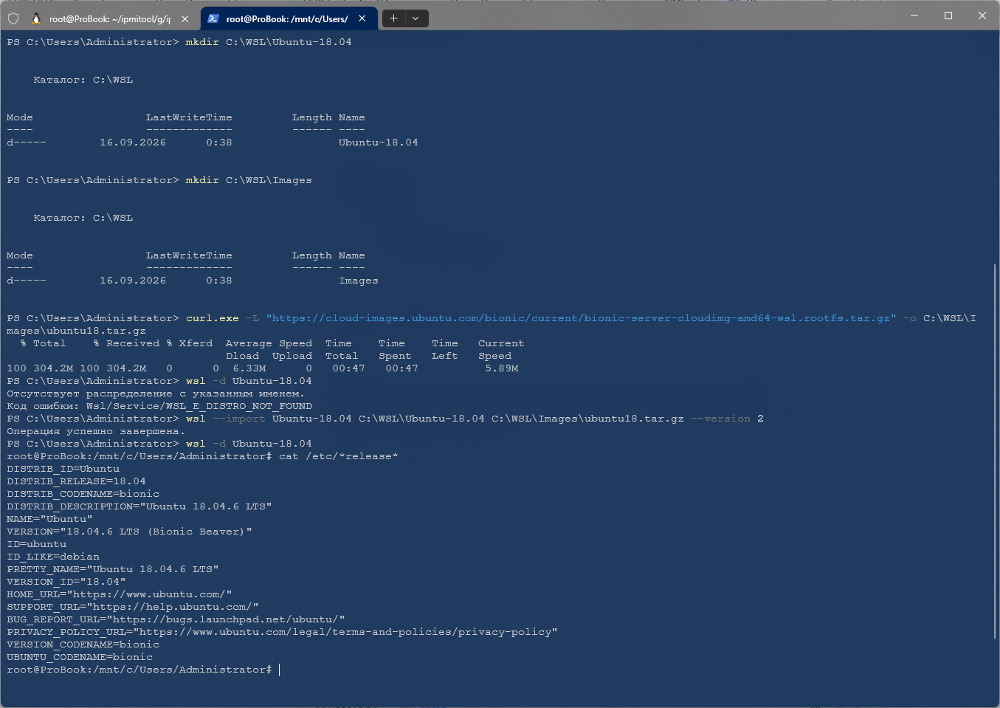Minimize the terminal window

(914, 16)
